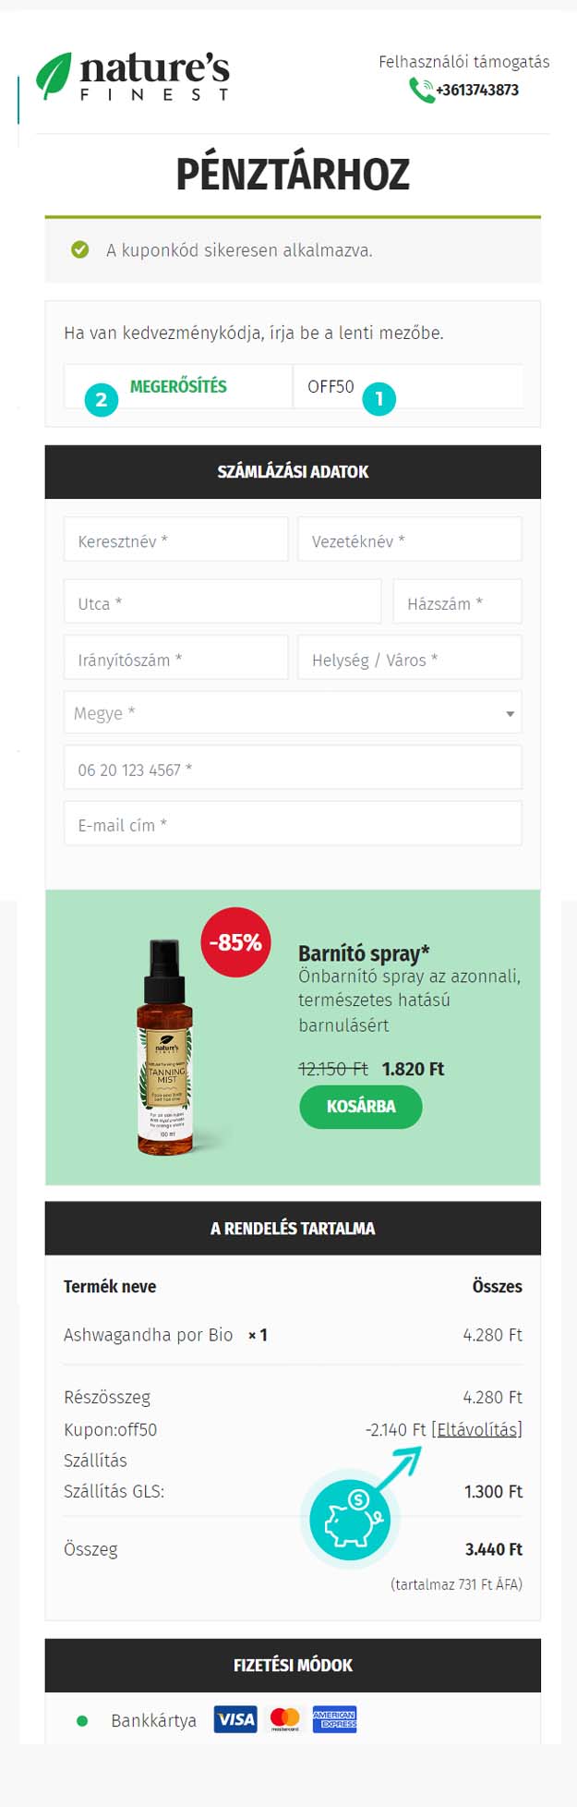Select the Bankkártya payment radio button
The width and height of the screenshot is (577, 1807).
(82, 1720)
